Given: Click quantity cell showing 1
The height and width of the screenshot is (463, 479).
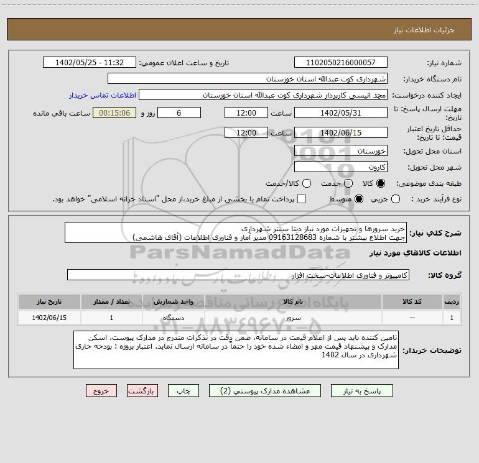Looking at the screenshot, I should (x=111, y=318).
